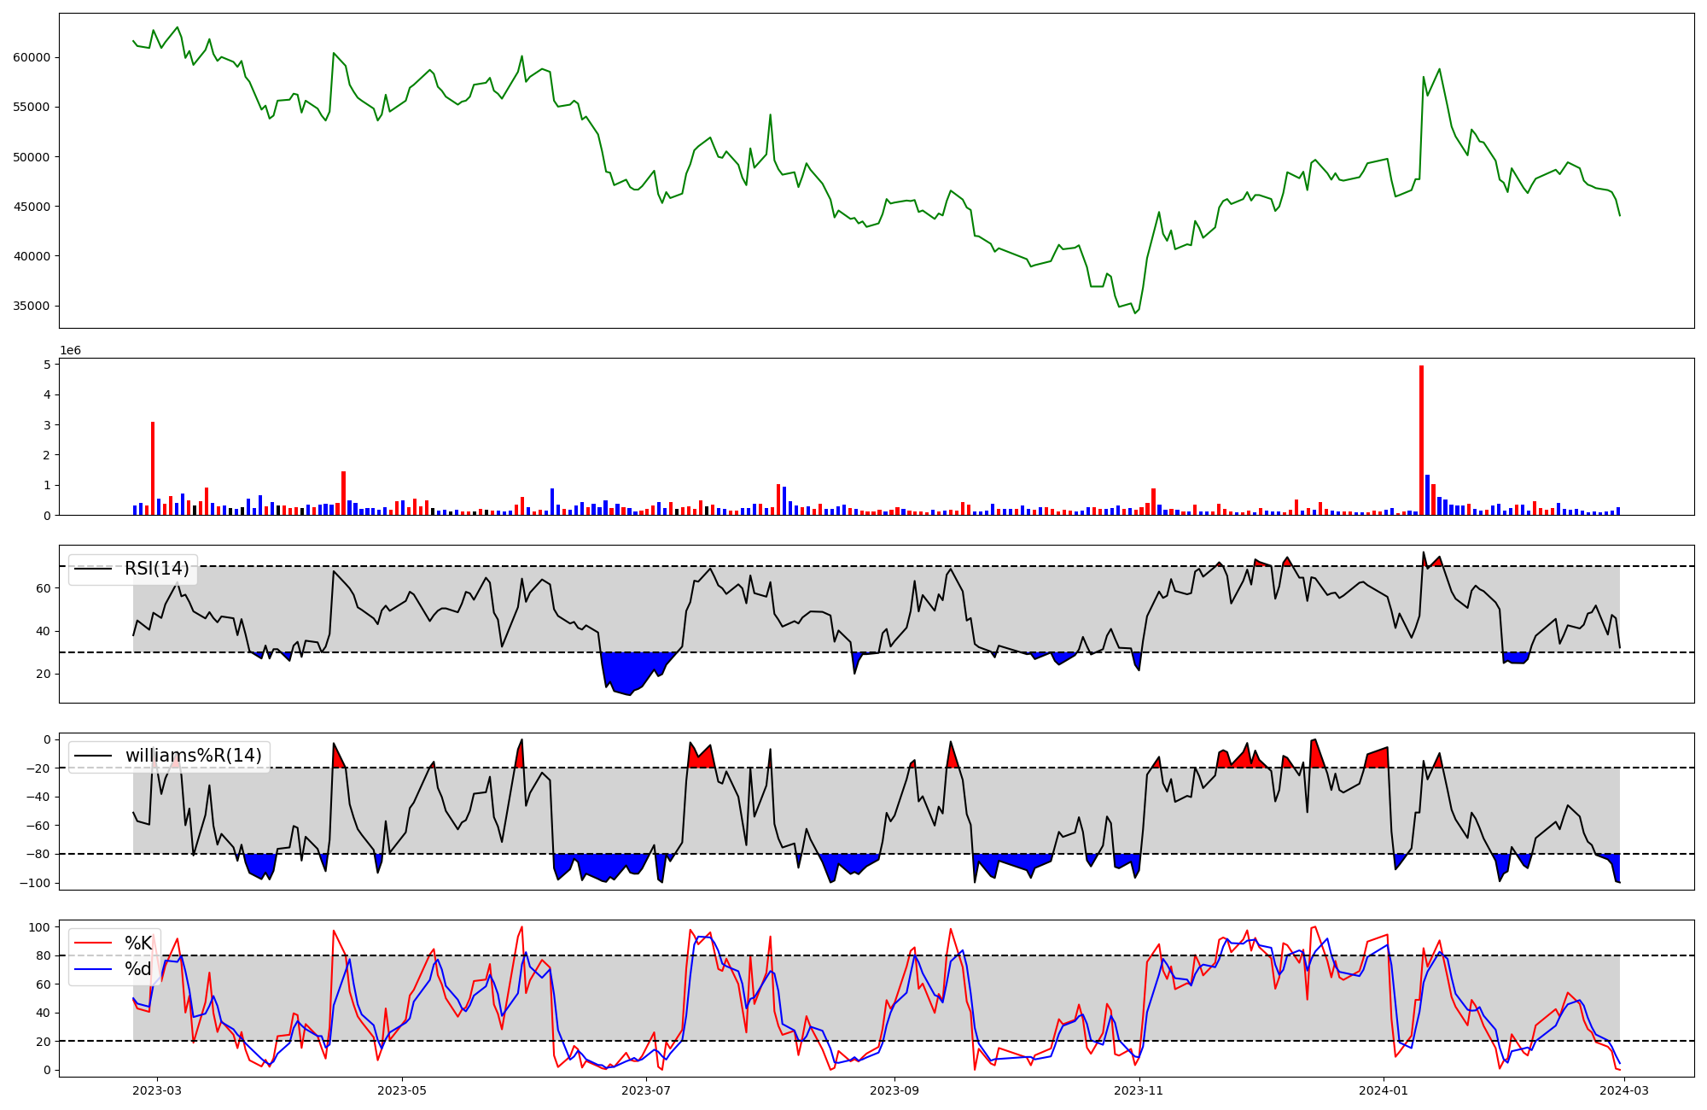Click the 2024-03 x-axis date label
The height and width of the screenshot is (1110, 1707).
coord(1624,1090)
